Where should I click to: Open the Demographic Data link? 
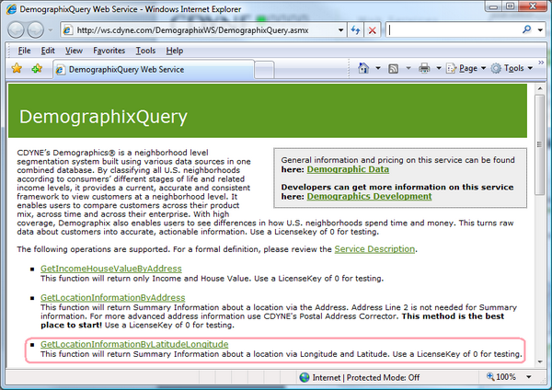click(x=348, y=169)
